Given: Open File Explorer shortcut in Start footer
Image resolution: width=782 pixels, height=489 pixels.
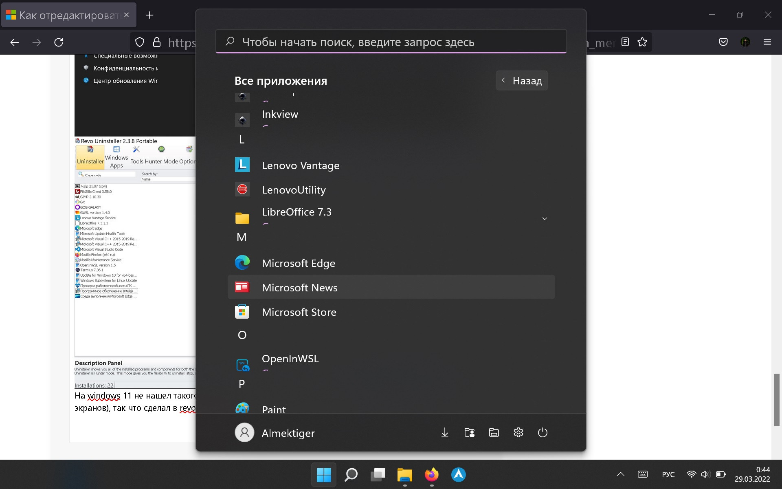Looking at the screenshot, I should click(494, 432).
